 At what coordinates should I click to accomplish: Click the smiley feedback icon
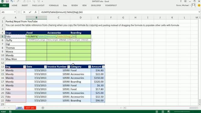click(199, 5)
